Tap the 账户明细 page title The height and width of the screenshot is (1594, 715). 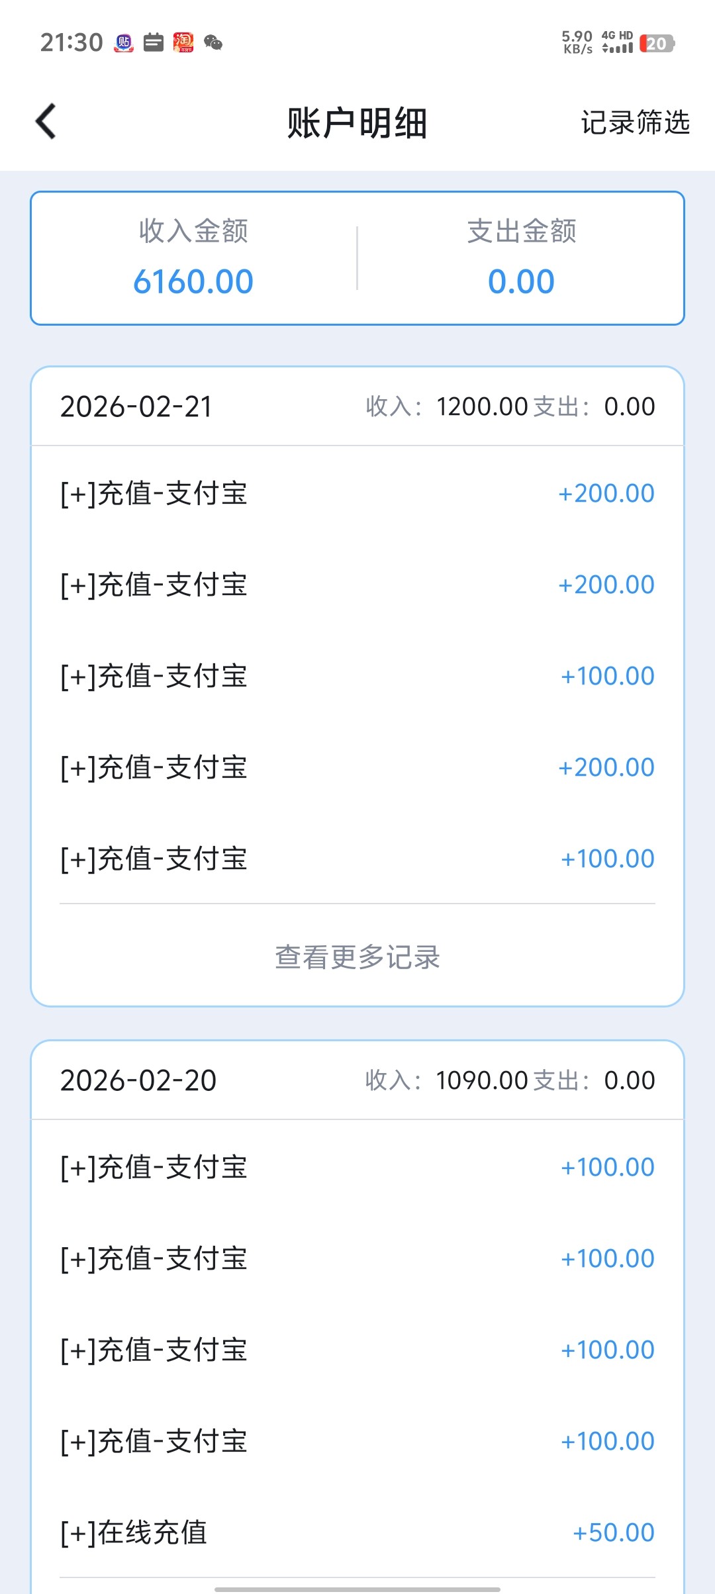coord(357,123)
